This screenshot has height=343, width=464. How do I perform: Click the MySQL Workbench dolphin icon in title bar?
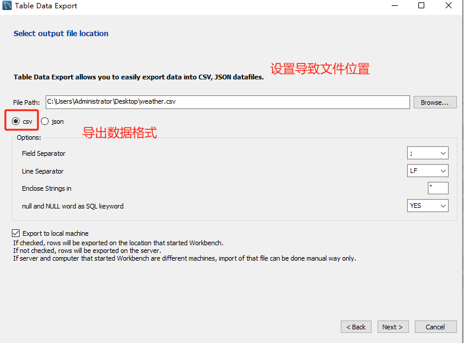click(x=7, y=6)
